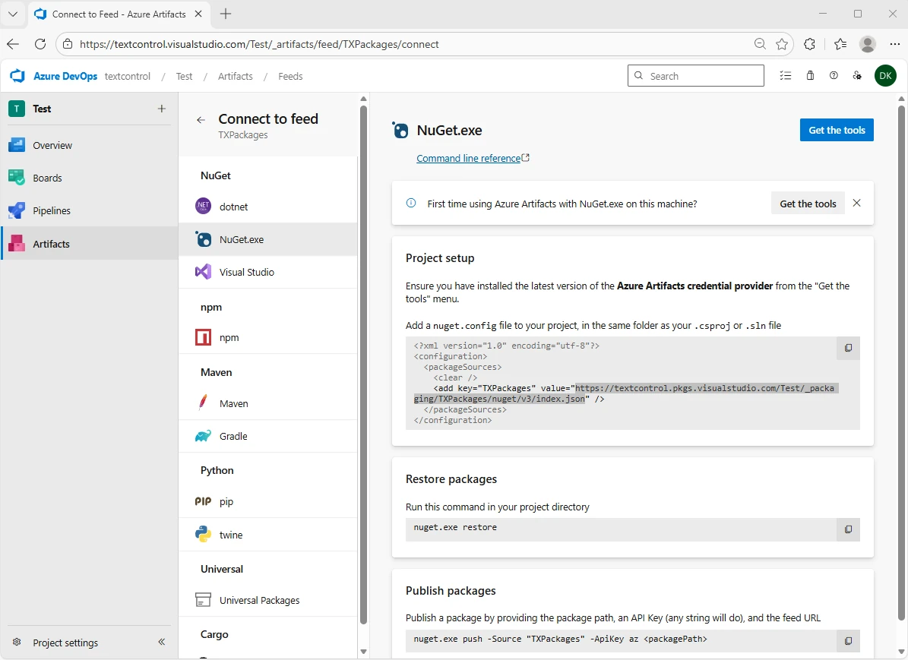Click the blue Get the tools button

tap(837, 130)
